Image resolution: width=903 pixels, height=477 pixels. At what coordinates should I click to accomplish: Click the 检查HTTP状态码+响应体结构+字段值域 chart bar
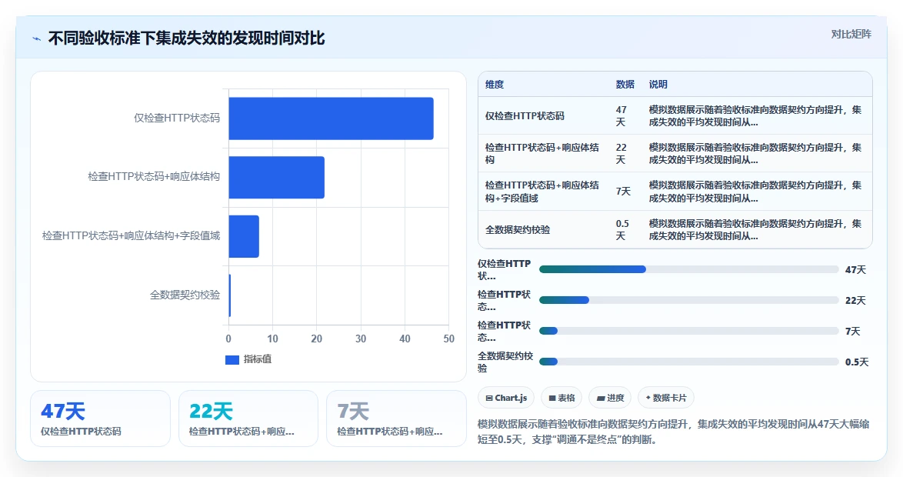click(x=244, y=237)
